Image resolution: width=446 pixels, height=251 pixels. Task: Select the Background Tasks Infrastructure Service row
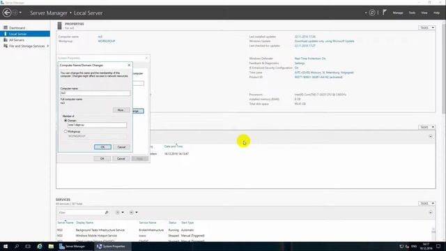click(x=245, y=229)
